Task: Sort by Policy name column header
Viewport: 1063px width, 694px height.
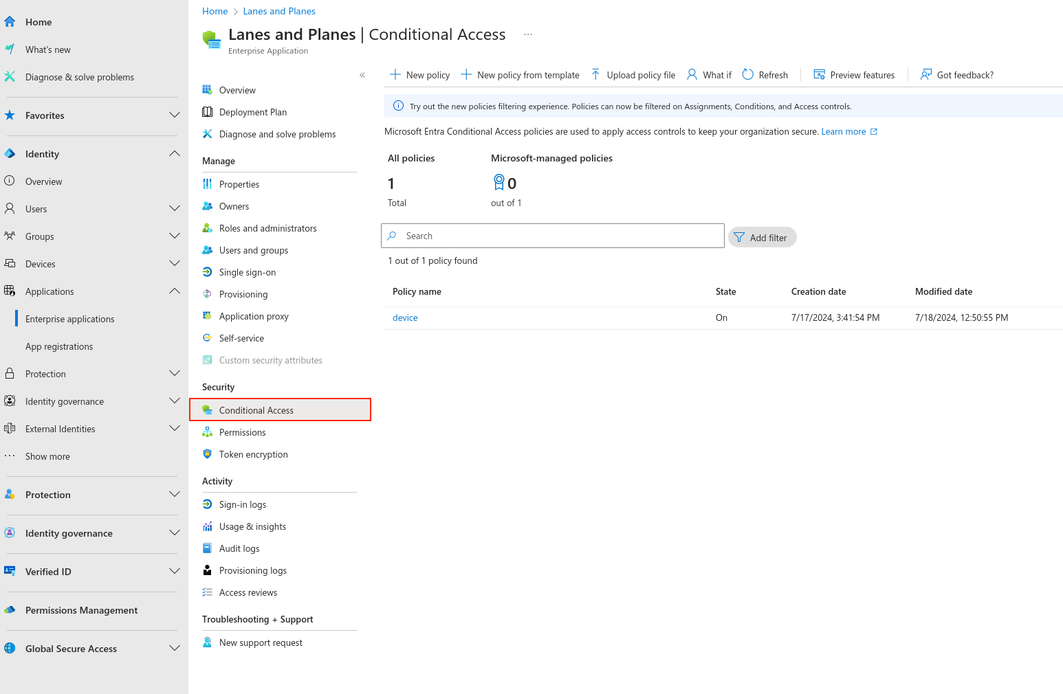Action: point(417,291)
